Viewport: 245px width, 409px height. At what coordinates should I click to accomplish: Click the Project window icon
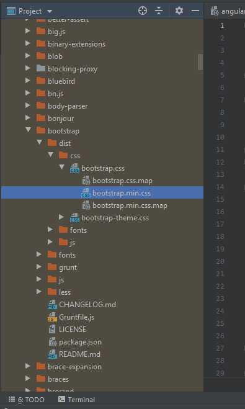[x=11, y=11]
